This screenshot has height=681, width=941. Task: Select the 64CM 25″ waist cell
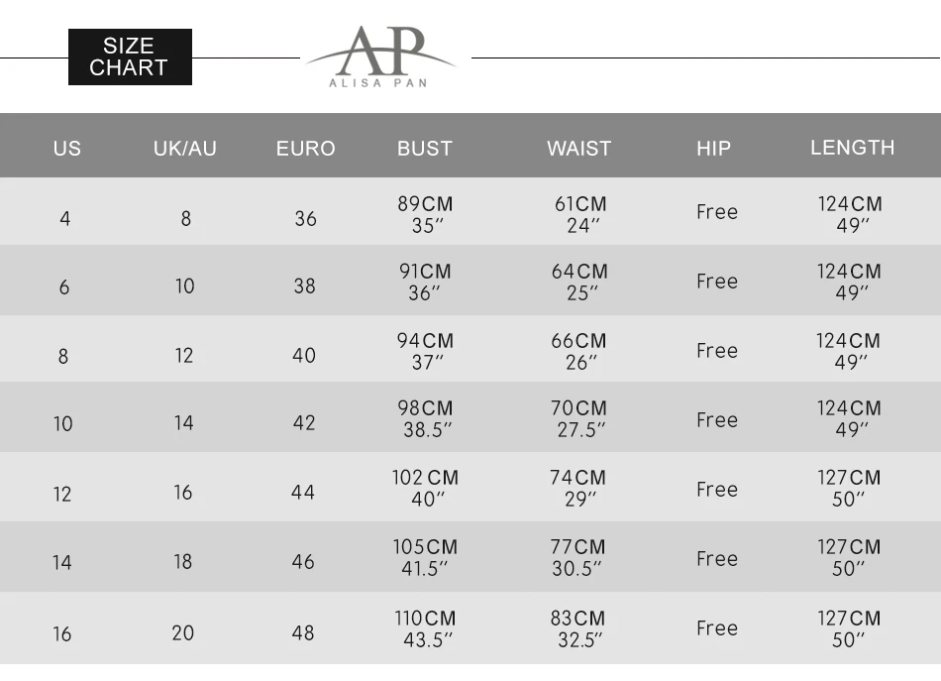(x=579, y=282)
